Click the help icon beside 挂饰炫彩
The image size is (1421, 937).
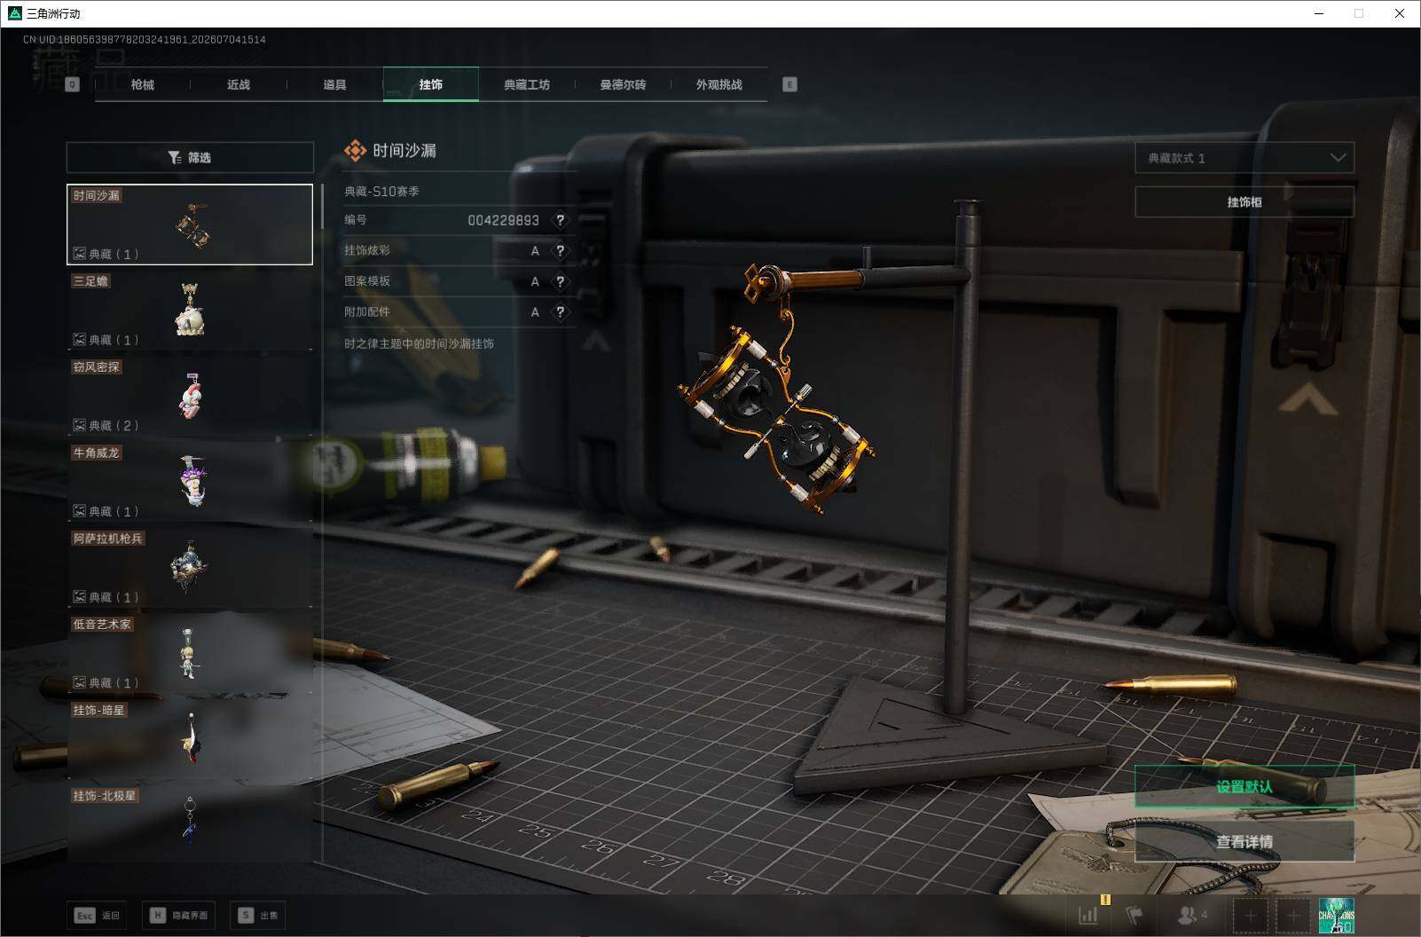[x=560, y=251]
